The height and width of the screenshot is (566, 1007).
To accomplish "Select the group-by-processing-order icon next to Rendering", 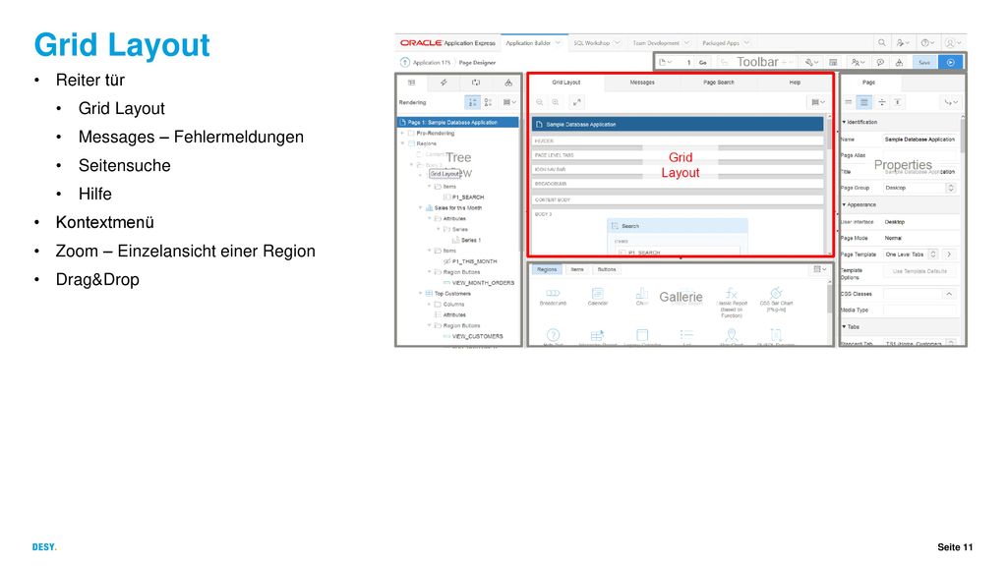I will pyautogui.click(x=472, y=102).
